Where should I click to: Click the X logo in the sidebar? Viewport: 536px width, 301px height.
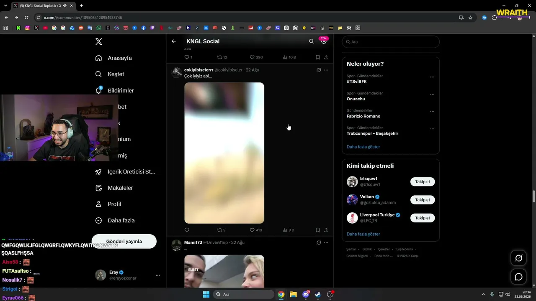point(99,41)
